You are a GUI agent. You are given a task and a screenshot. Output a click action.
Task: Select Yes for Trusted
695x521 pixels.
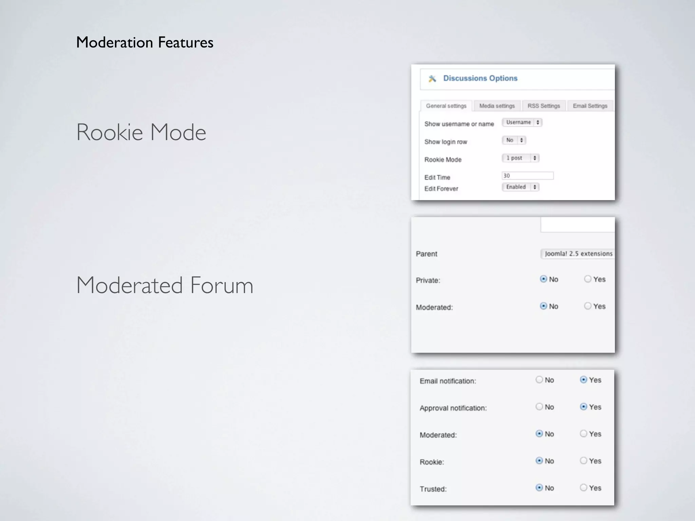pos(583,488)
